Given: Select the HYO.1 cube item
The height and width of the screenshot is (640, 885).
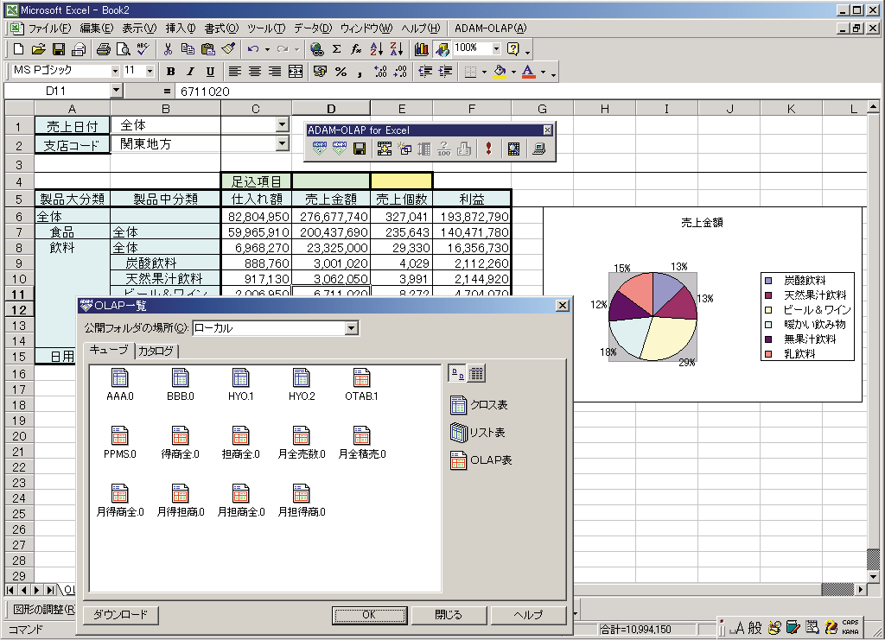Looking at the screenshot, I should [x=240, y=384].
